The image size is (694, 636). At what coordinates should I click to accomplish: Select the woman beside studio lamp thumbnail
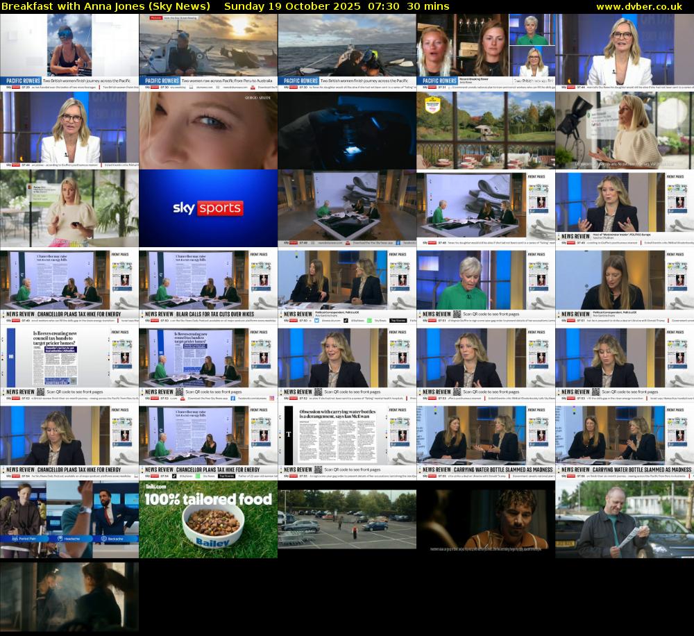(624, 131)
